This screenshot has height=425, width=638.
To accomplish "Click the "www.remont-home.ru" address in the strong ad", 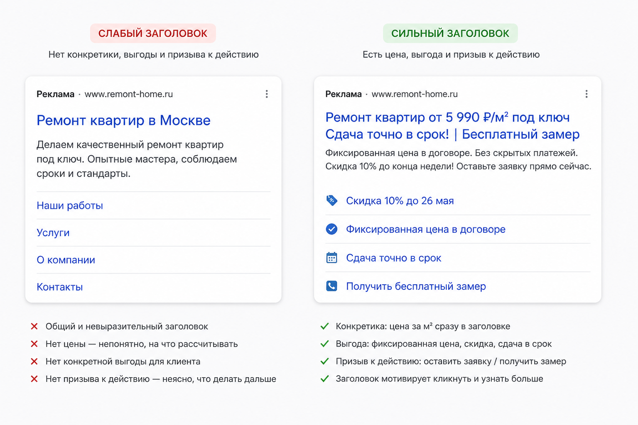I will coord(415,94).
